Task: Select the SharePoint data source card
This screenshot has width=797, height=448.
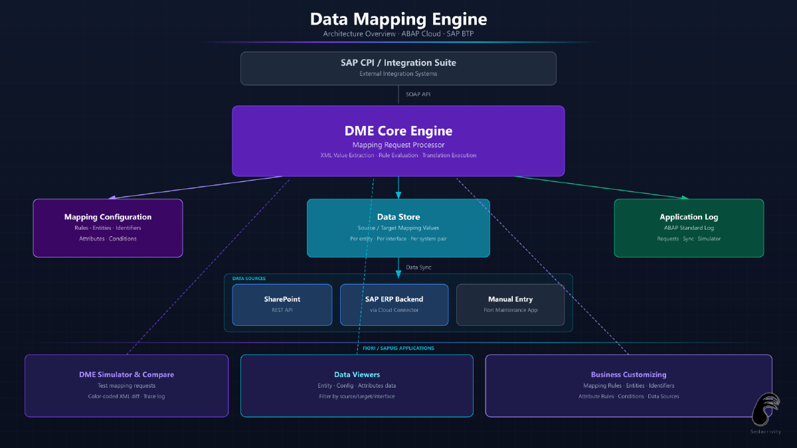Action: click(282, 305)
